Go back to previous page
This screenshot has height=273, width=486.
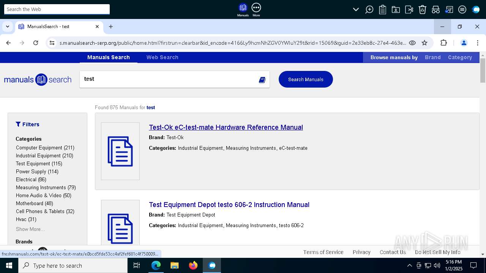(8, 43)
